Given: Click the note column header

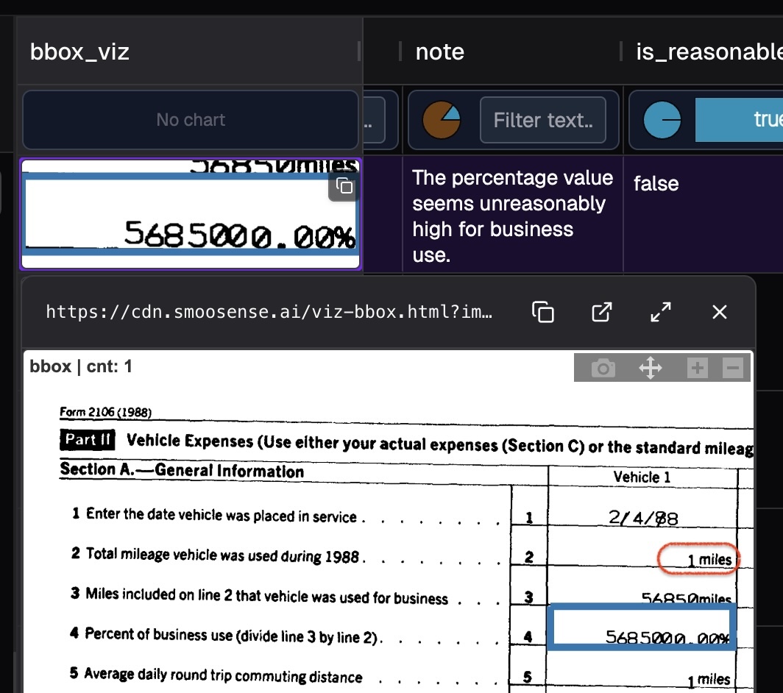Looking at the screenshot, I should [439, 51].
